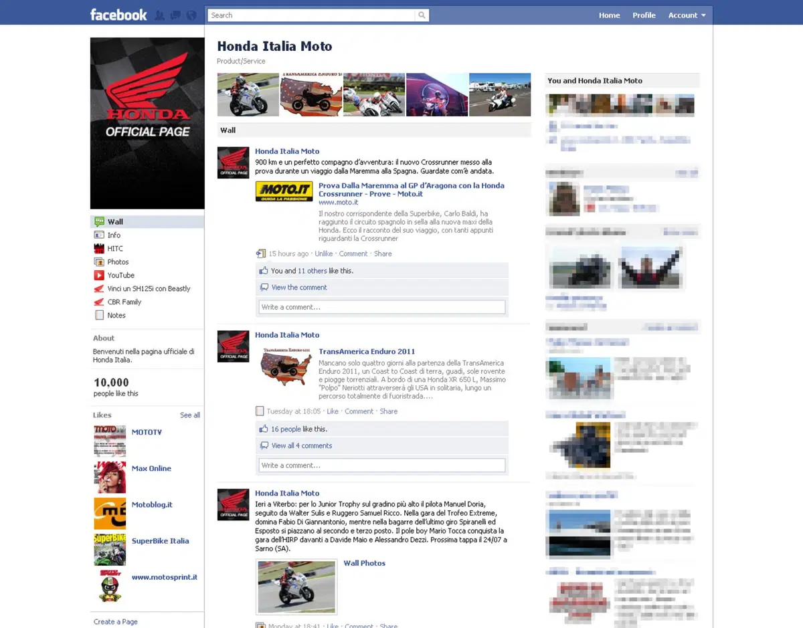This screenshot has height=628, width=803.
Task: Open the TransAmerica map photo strip thumbnail
Action: coord(311,94)
